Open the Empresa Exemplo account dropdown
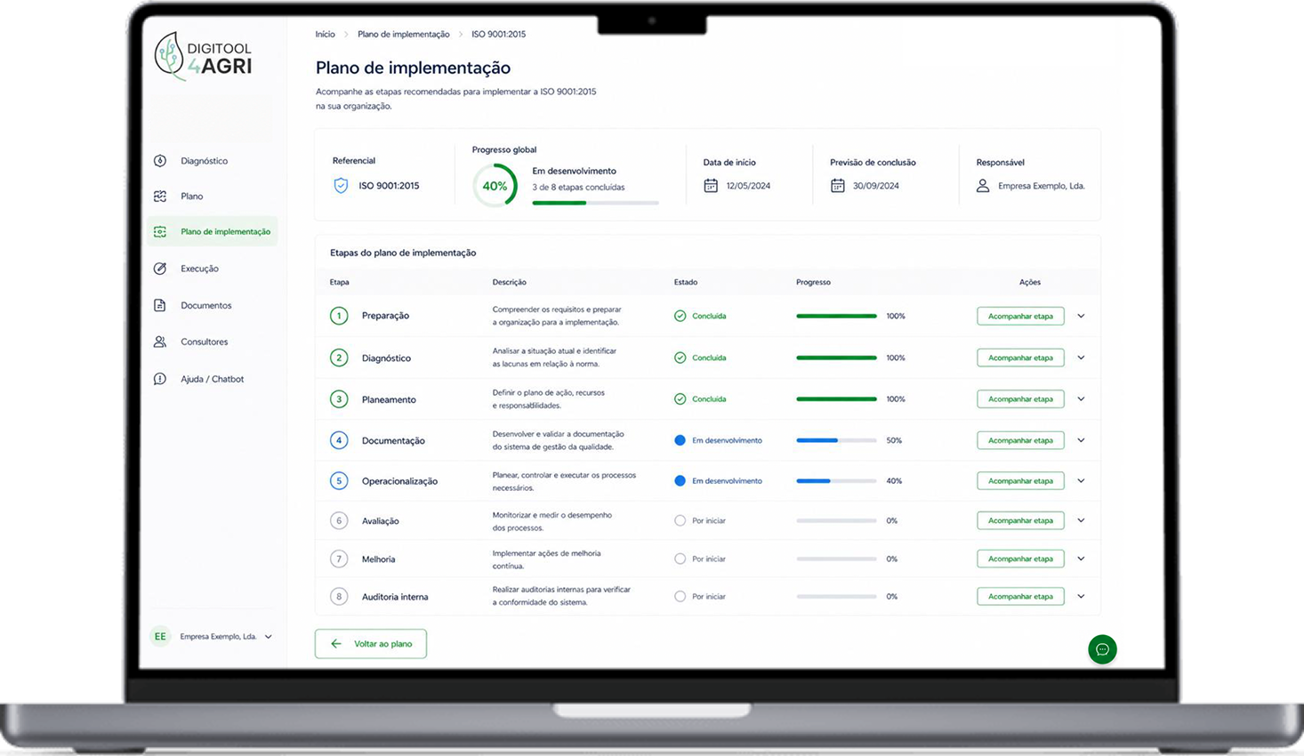Image resolution: width=1304 pixels, height=756 pixels. 213,637
